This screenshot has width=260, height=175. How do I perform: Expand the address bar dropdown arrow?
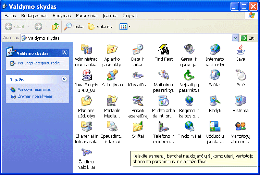(235, 38)
